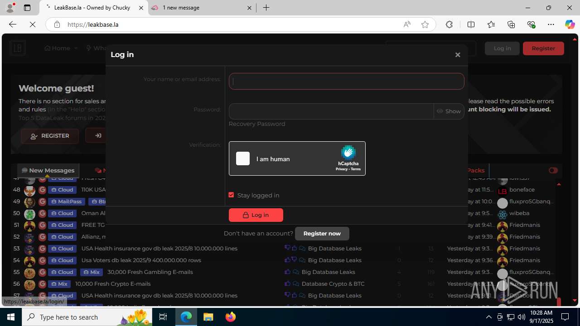The width and height of the screenshot is (580, 326).
Task: Open the wibeba user profile
Action: (x=519, y=213)
